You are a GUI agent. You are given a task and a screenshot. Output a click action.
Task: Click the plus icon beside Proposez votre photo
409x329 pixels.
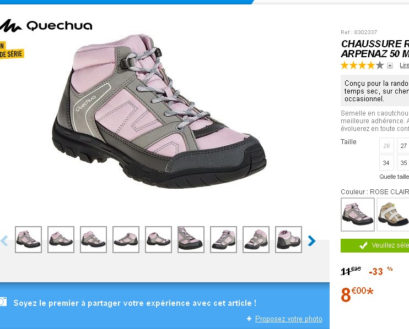[x=249, y=319]
